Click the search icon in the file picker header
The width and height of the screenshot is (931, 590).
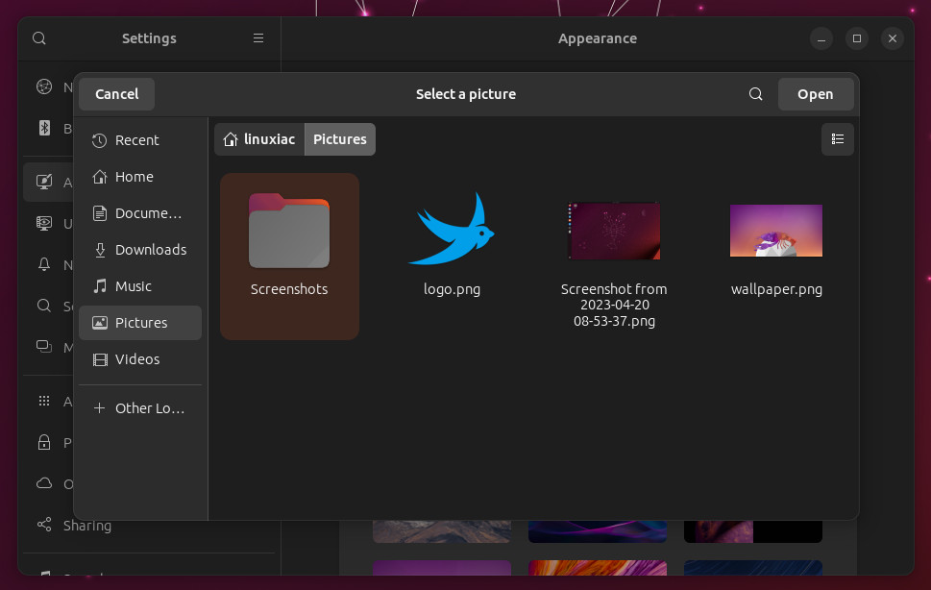[755, 94]
